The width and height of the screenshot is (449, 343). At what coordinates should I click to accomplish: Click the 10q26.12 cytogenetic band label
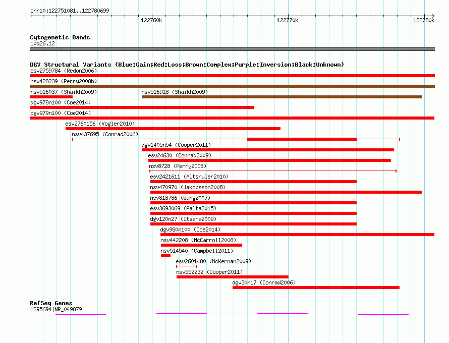(42, 43)
